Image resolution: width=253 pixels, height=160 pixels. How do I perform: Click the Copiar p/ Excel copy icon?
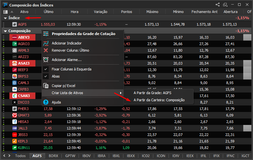[46, 86]
